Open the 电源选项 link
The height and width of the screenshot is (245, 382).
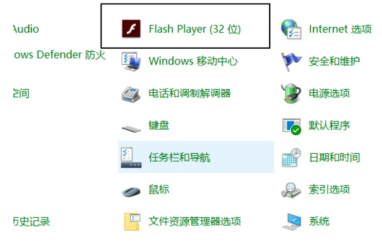click(329, 93)
